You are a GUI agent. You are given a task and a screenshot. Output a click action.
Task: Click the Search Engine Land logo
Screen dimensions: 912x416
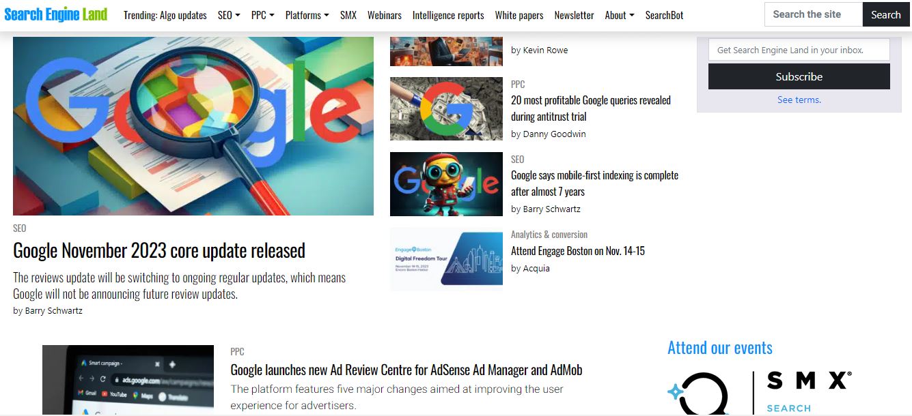tap(56, 14)
